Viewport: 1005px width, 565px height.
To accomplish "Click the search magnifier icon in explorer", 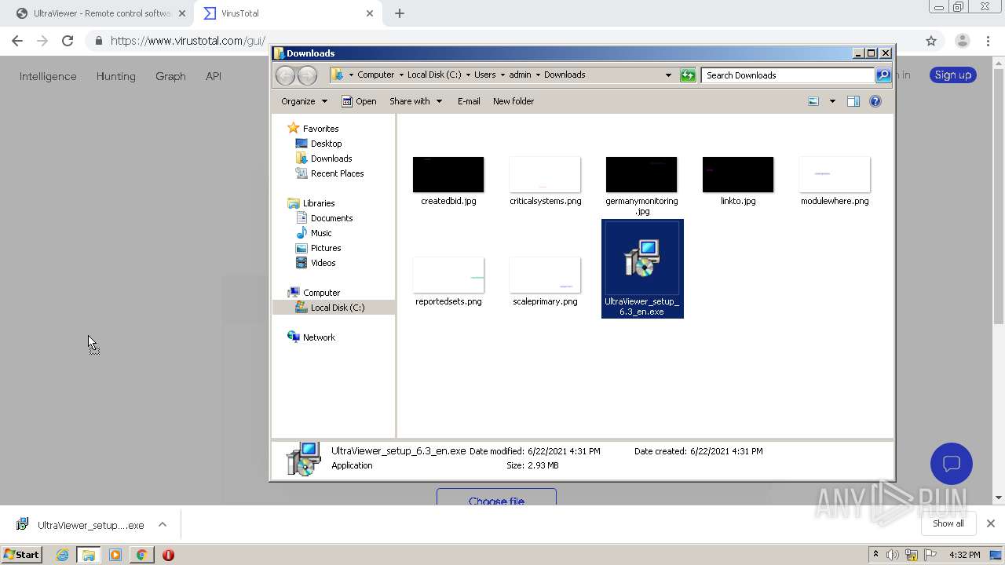I will [883, 75].
